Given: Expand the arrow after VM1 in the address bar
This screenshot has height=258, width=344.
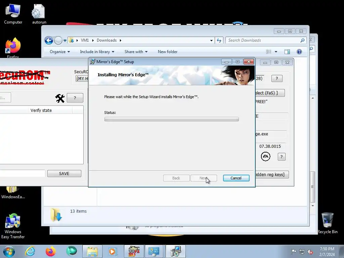Looking at the screenshot, I should pos(93,40).
